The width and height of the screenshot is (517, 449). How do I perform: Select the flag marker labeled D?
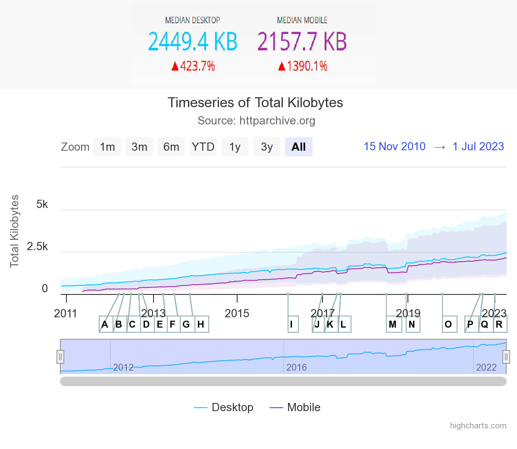point(146,324)
